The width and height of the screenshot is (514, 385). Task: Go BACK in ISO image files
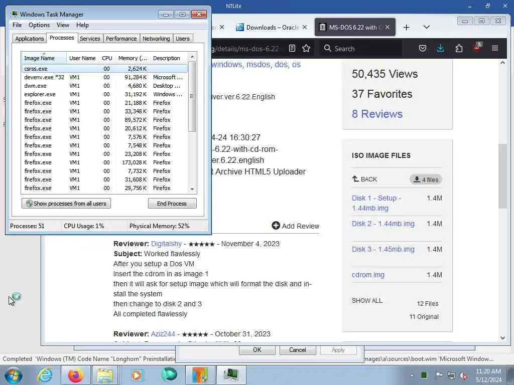click(364, 179)
